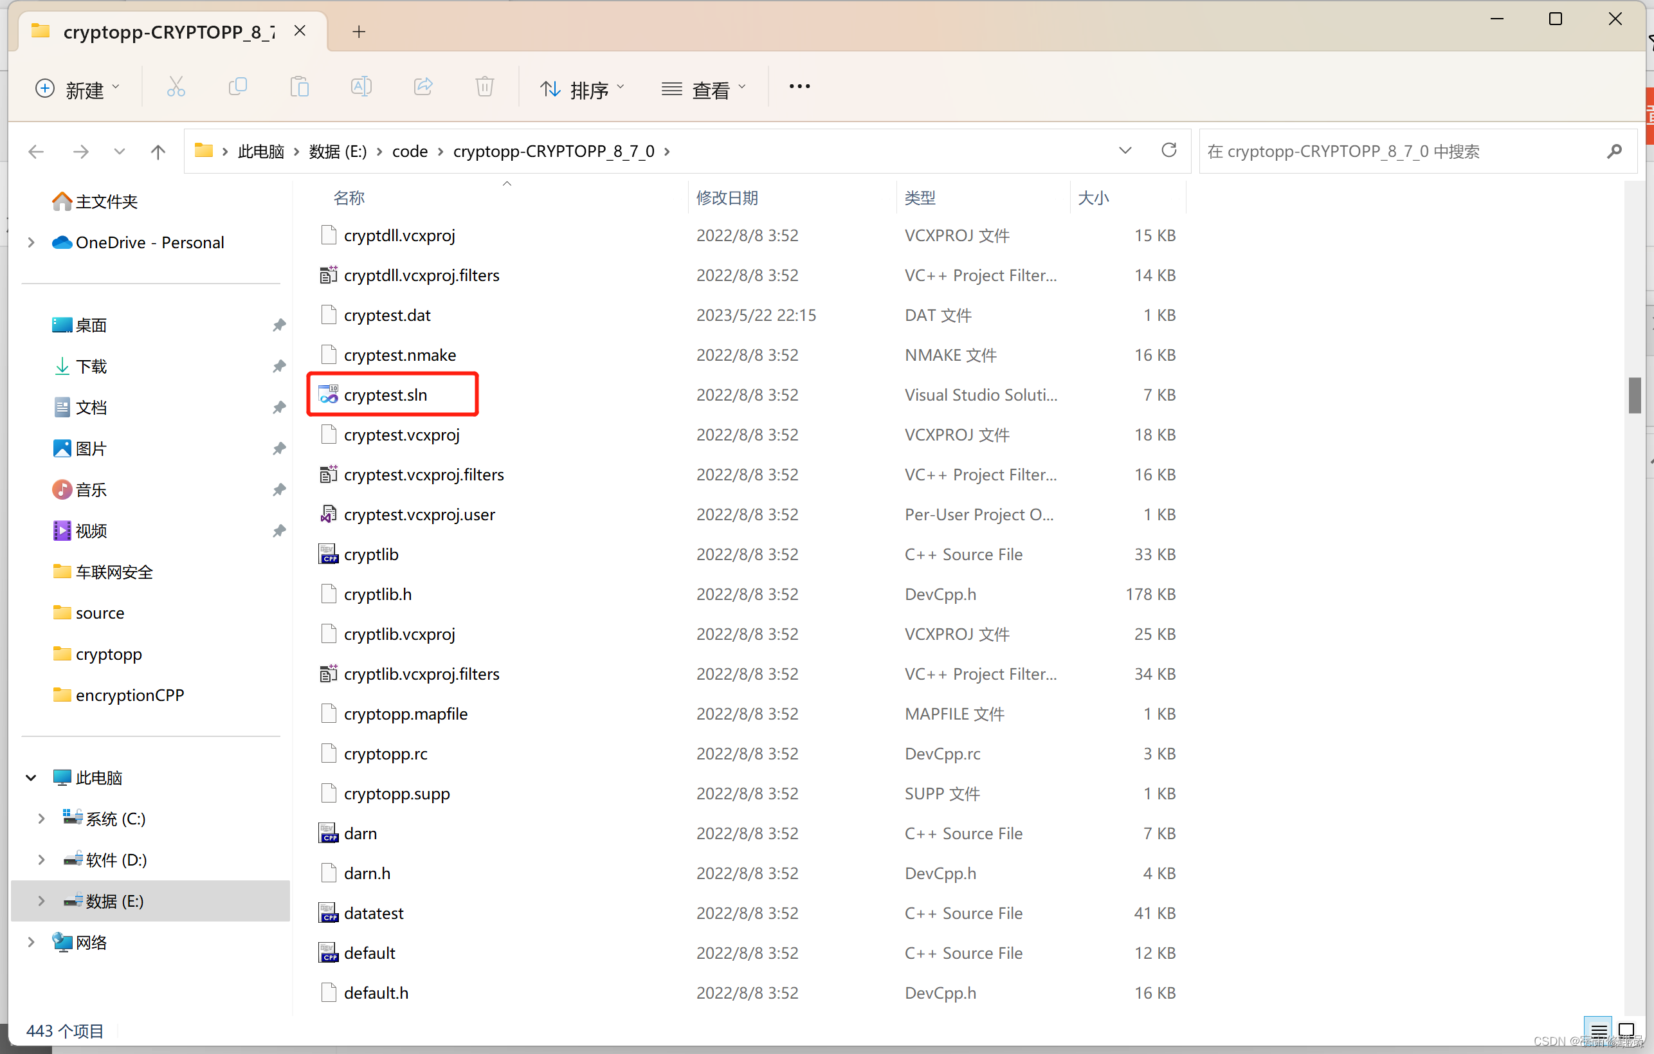This screenshot has height=1054, width=1654.
Task: Click the Rename icon in toolbar
Action: (x=361, y=87)
